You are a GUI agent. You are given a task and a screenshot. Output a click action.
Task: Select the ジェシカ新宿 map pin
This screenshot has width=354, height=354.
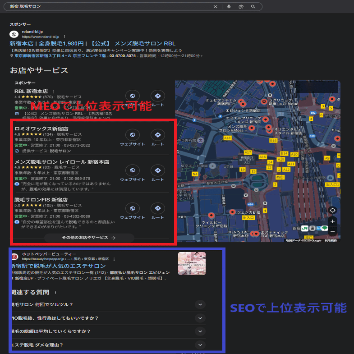click(232, 212)
